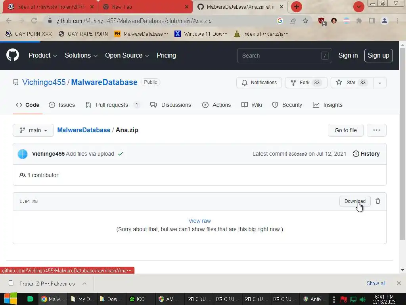Reload the page with the refresh icon
This screenshot has height=305, width=406.
tap(34, 21)
